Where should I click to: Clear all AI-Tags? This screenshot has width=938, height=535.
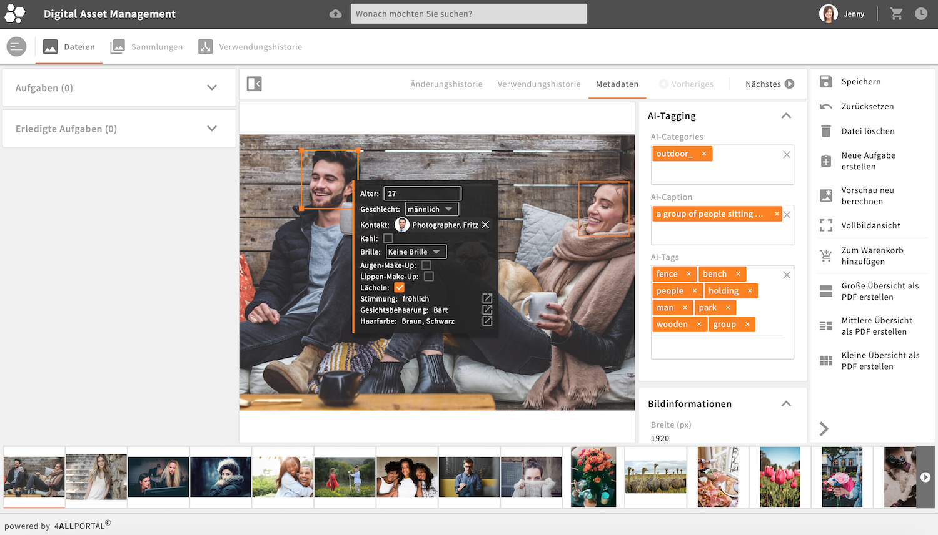787,275
